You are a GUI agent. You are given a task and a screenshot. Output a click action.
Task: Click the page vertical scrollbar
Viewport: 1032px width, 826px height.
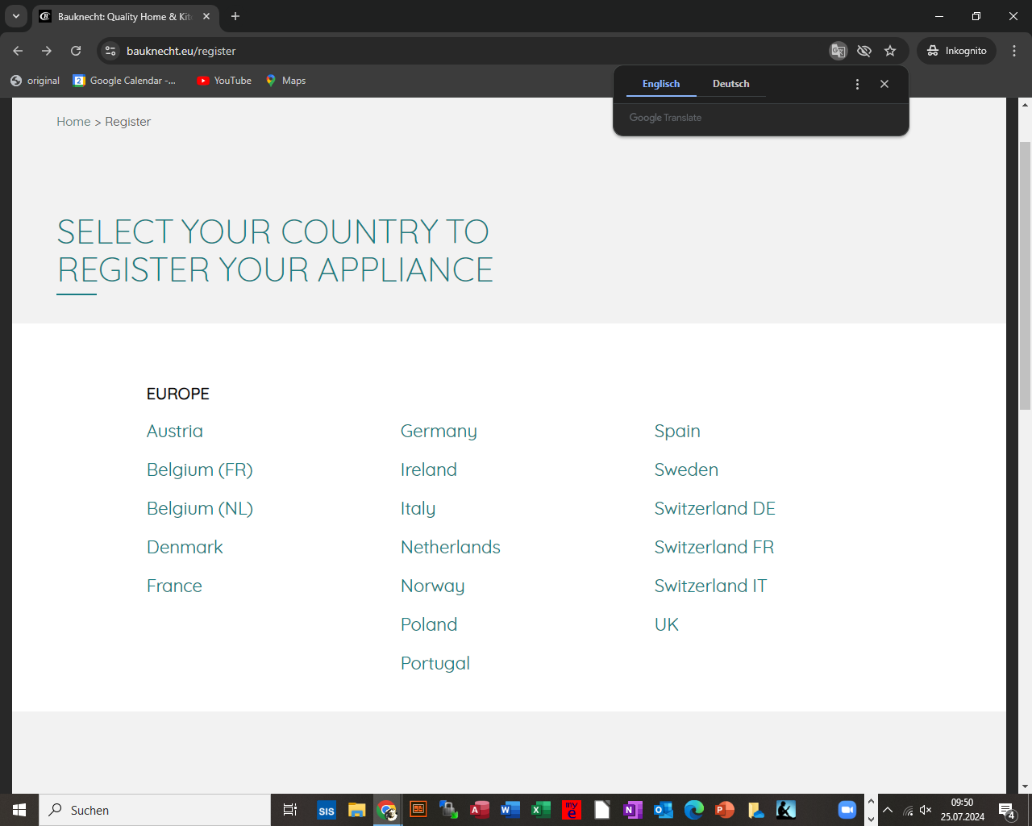click(1025, 274)
